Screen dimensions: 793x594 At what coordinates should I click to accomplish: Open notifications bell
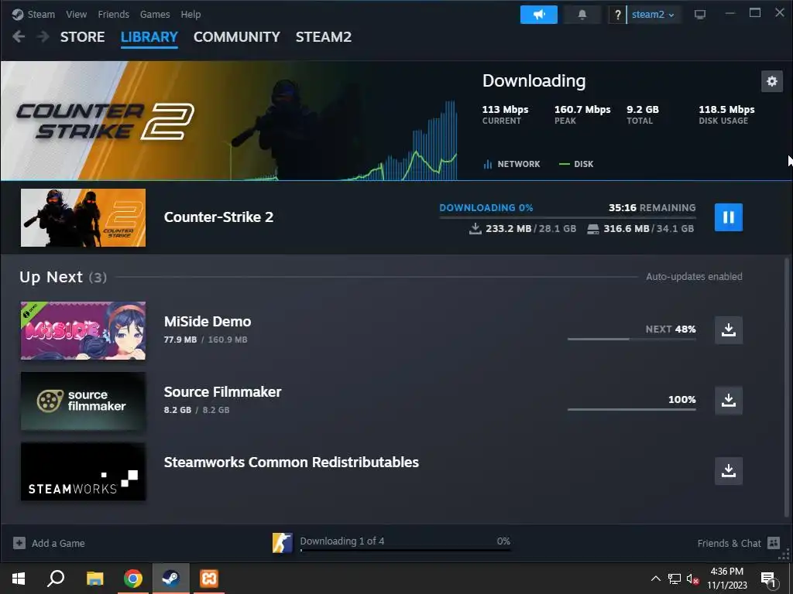[x=582, y=15]
